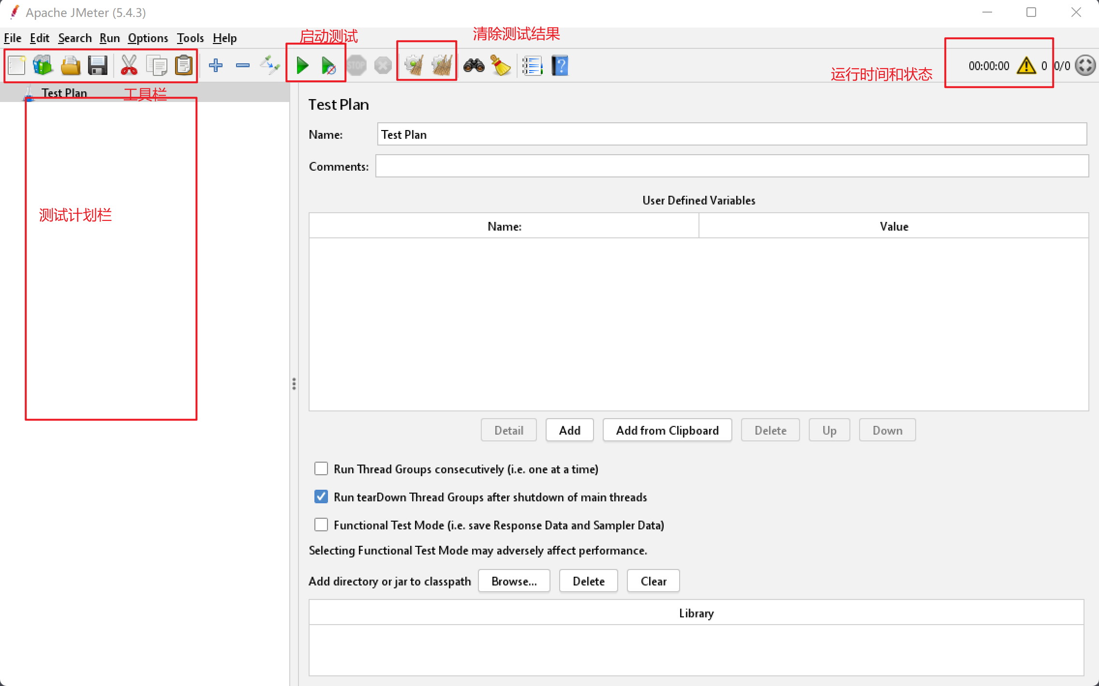This screenshot has width=1099, height=686.
Task: Click the yellow warning triangle log icon
Action: (x=1026, y=65)
